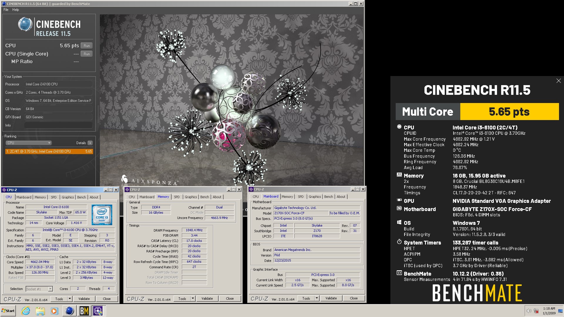The image size is (564, 317).
Task: Click the Cinebench panel splitter handle
Action: (98, 114)
